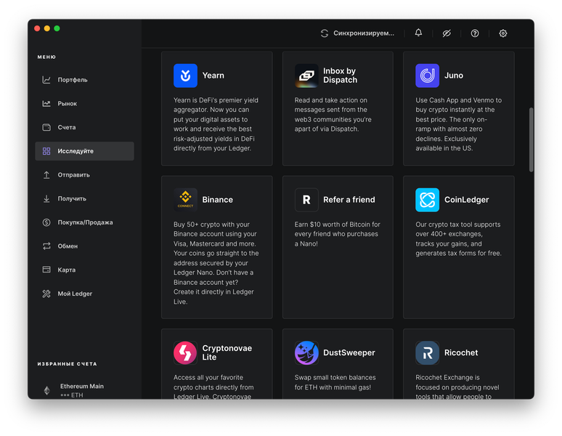Open the Cryptonovae Lite title

coord(227,353)
